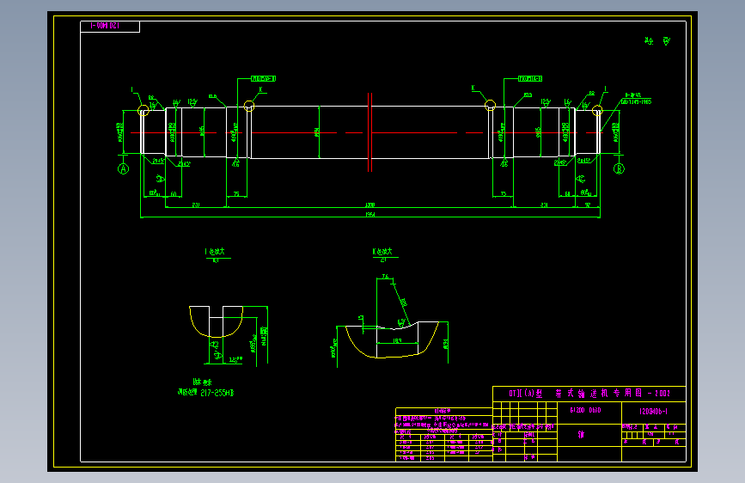Select the mirrored drawing number box at top-left corner
This screenshot has height=483, width=745.
110,26
